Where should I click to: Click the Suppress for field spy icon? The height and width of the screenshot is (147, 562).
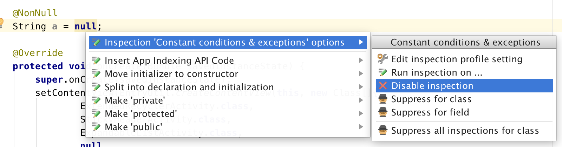[383, 112]
